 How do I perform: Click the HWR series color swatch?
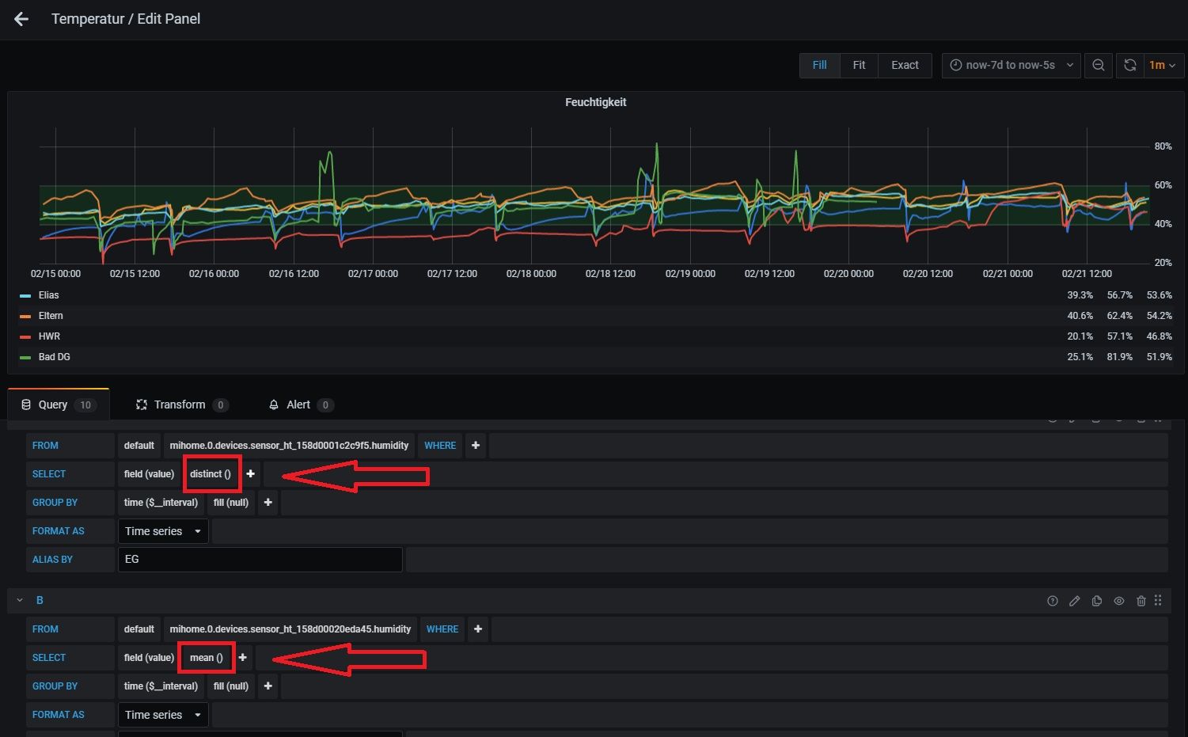24,336
